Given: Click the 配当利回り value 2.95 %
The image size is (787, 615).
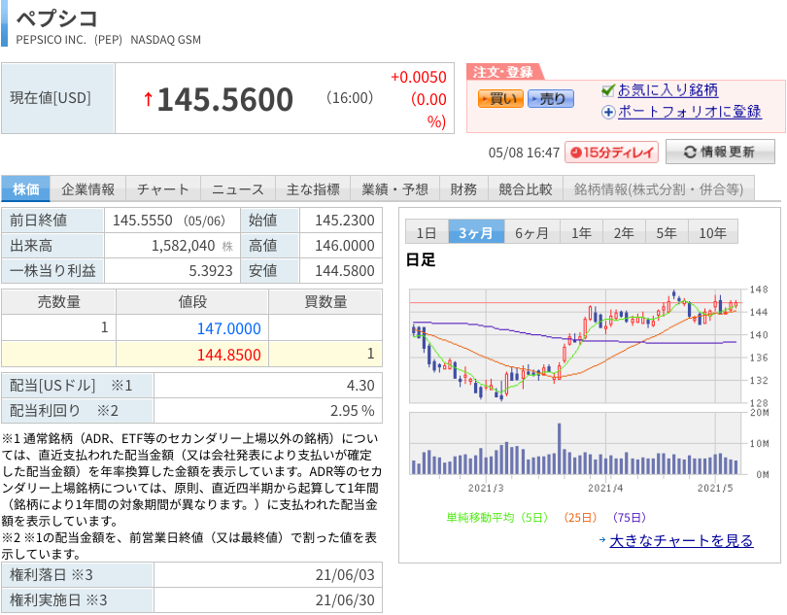Looking at the screenshot, I should click(353, 411).
